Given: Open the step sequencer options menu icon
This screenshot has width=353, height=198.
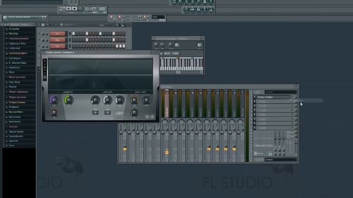Looking at the screenshot, I should 43,25.
